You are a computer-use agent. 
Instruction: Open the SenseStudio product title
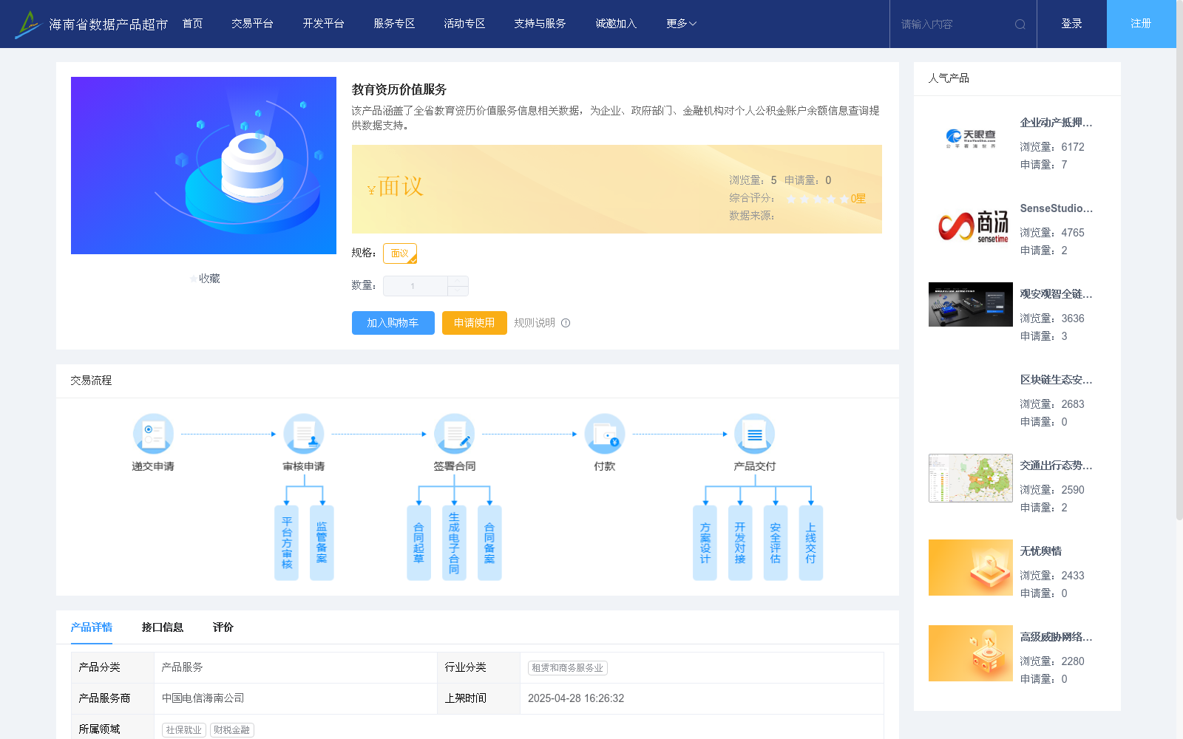click(x=1056, y=208)
